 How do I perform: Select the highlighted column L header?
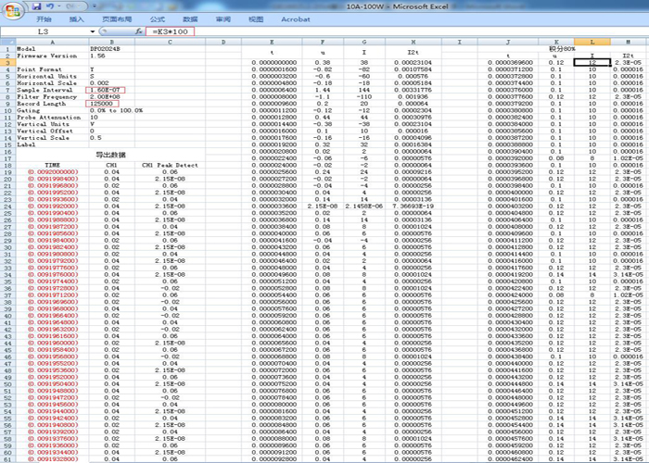pos(592,42)
